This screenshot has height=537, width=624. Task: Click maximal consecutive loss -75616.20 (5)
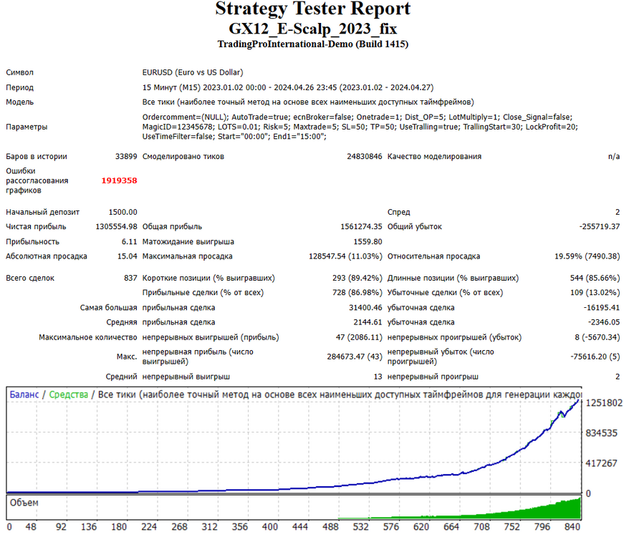[x=595, y=357]
